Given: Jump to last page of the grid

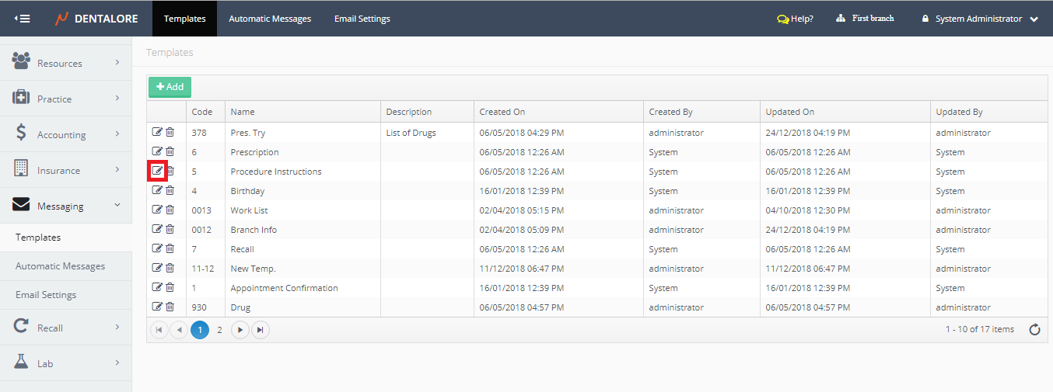Looking at the screenshot, I should coord(261,330).
